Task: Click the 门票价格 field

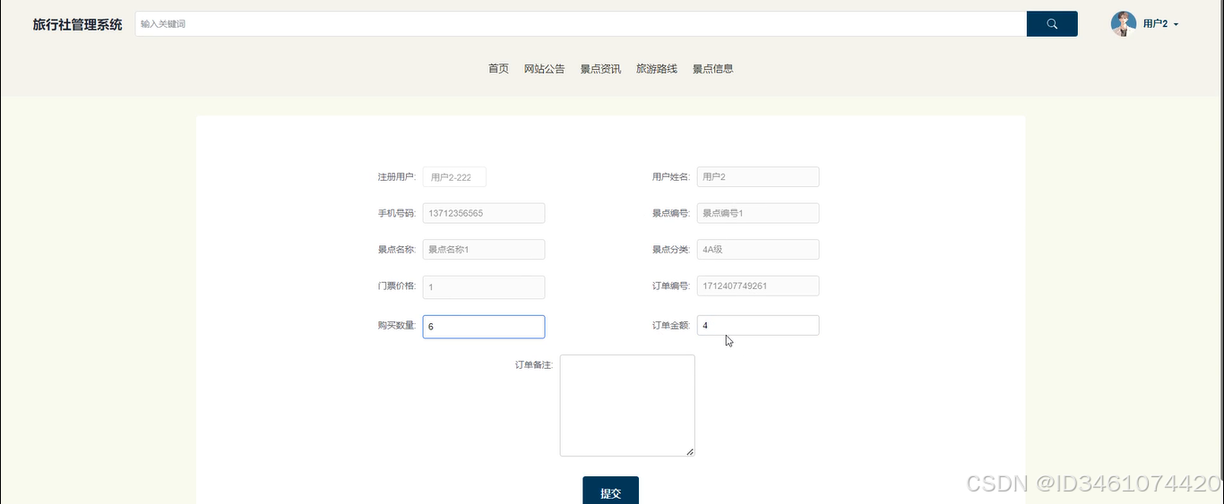Action: click(x=484, y=286)
